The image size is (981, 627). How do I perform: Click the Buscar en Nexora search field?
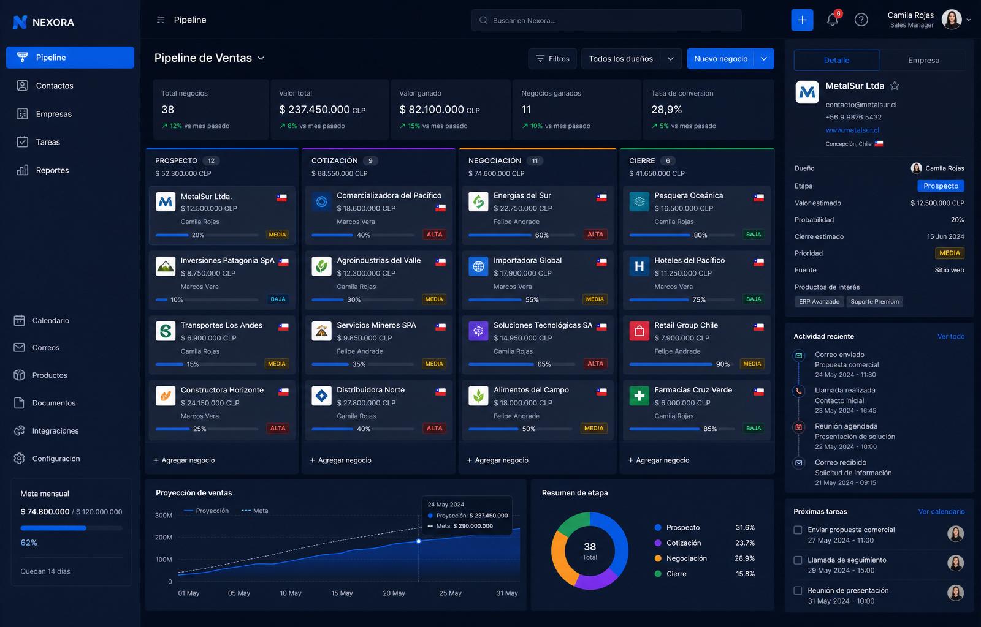click(606, 20)
